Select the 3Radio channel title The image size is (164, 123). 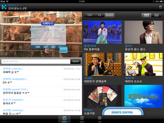tap(88, 110)
